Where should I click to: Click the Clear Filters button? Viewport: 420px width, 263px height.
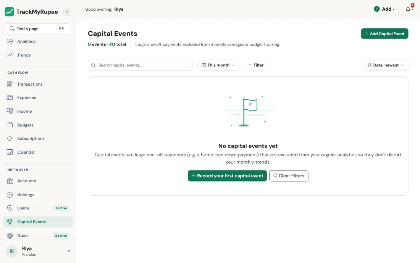pyautogui.click(x=289, y=175)
